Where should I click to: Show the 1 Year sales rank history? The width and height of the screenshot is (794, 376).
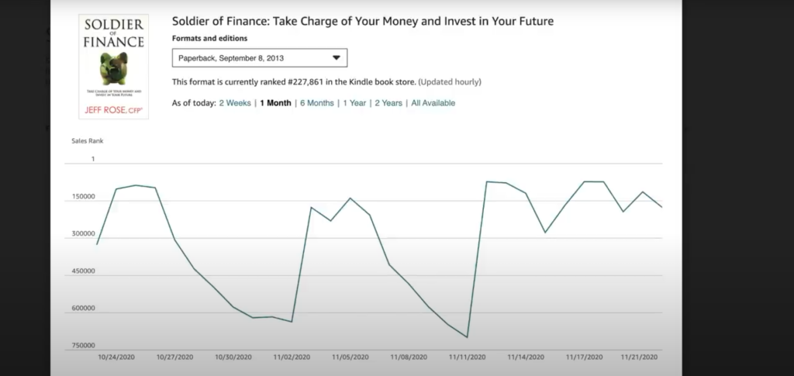354,103
